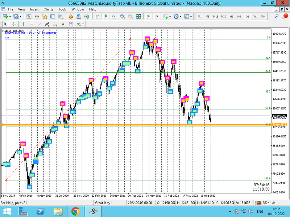290x217 pixels.
Task: Show the Navigator folder-star icon
Action: click(x=45, y=16)
